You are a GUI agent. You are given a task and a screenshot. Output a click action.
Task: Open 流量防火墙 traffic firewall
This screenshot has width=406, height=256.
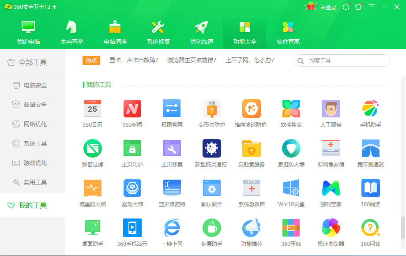[x=92, y=193]
